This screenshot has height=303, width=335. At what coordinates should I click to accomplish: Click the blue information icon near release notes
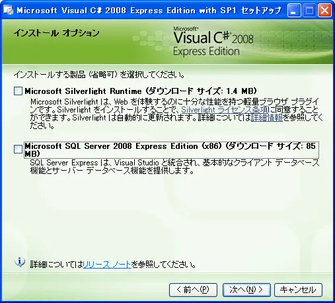point(20,262)
